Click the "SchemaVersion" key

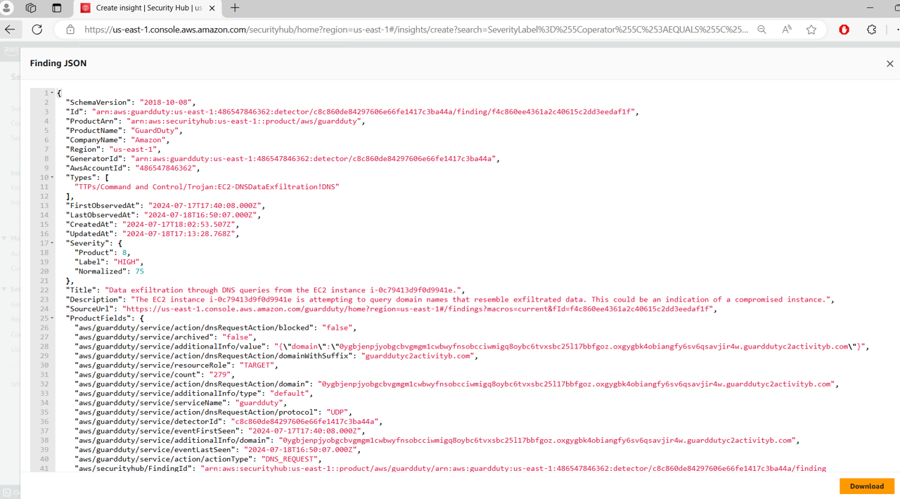pyautogui.click(x=98, y=103)
